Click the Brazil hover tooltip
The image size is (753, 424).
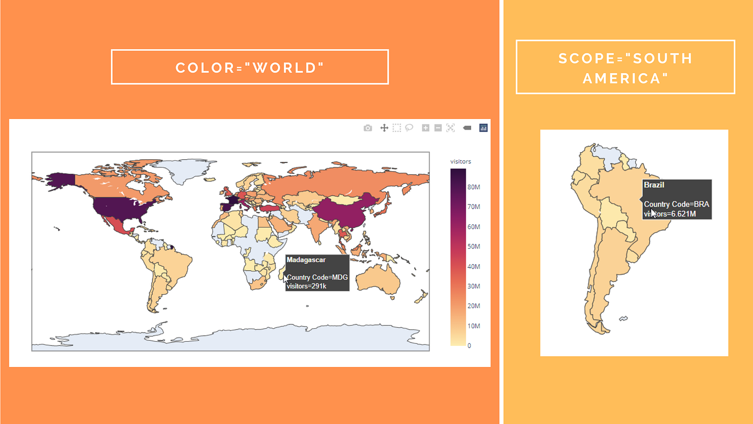tap(677, 199)
